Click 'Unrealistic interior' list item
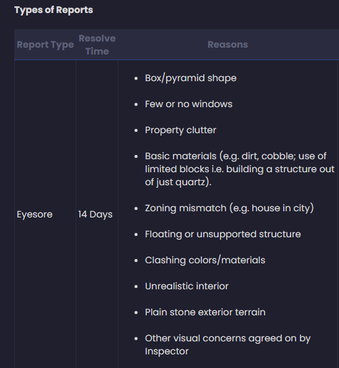 click(x=187, y=286)
